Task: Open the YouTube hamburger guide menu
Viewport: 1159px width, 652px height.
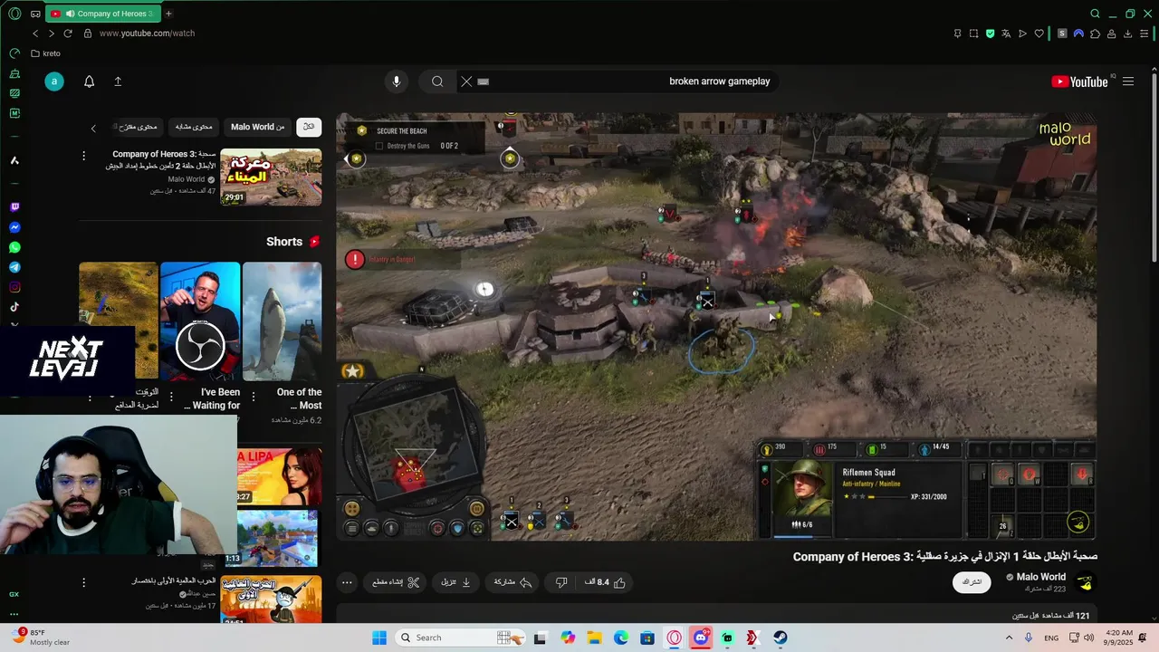Action: 1128,81
